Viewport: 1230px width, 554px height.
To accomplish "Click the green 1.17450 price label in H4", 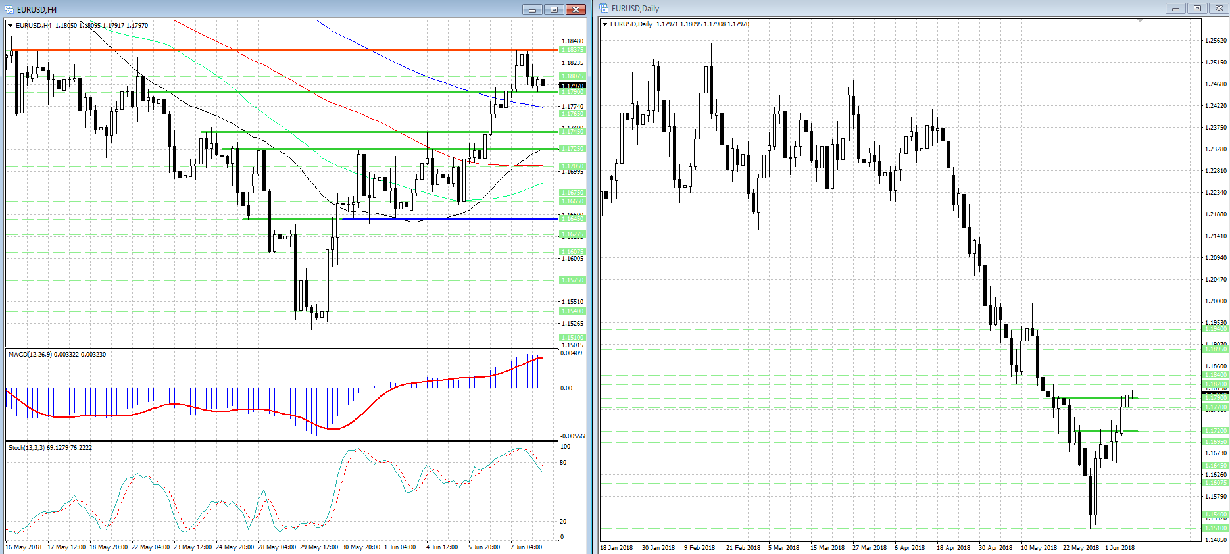I will [x=572, y=132].
